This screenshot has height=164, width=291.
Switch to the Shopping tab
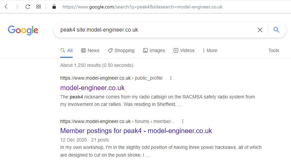click(x=121, y=50)
